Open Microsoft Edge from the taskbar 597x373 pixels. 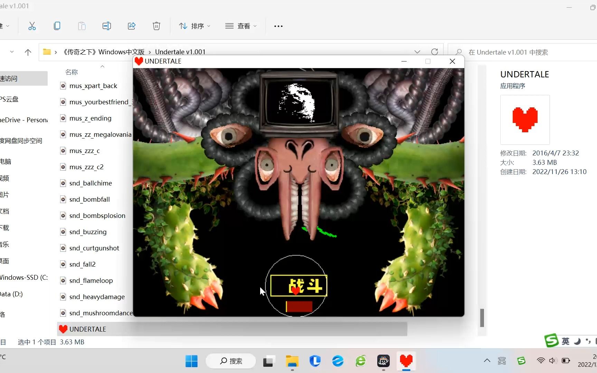click(338, 361)
